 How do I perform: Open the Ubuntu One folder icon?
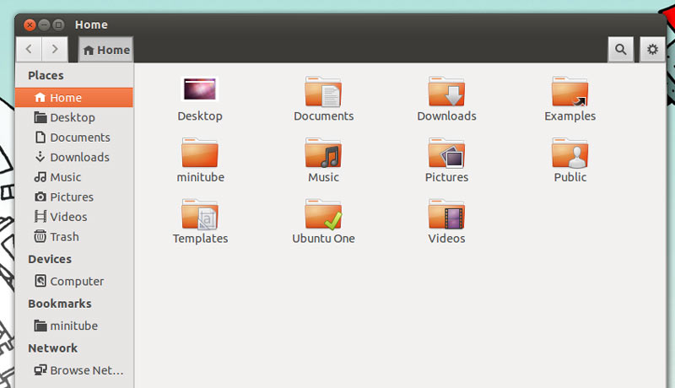(323, 216)
